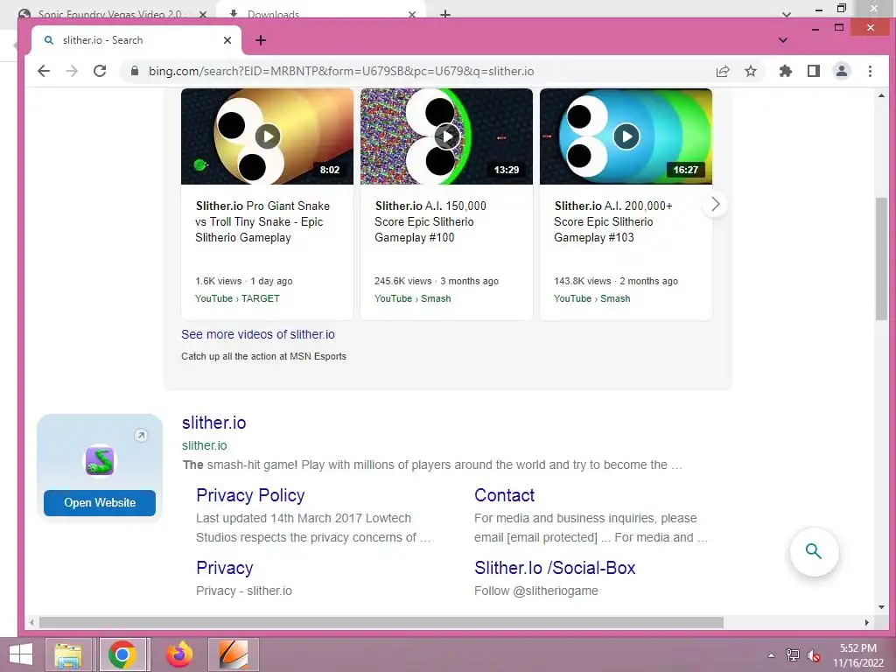Screen dimensions: 896x672
Task: Toggle the Chrome side panel icon
Action: [x=814, y=71]
